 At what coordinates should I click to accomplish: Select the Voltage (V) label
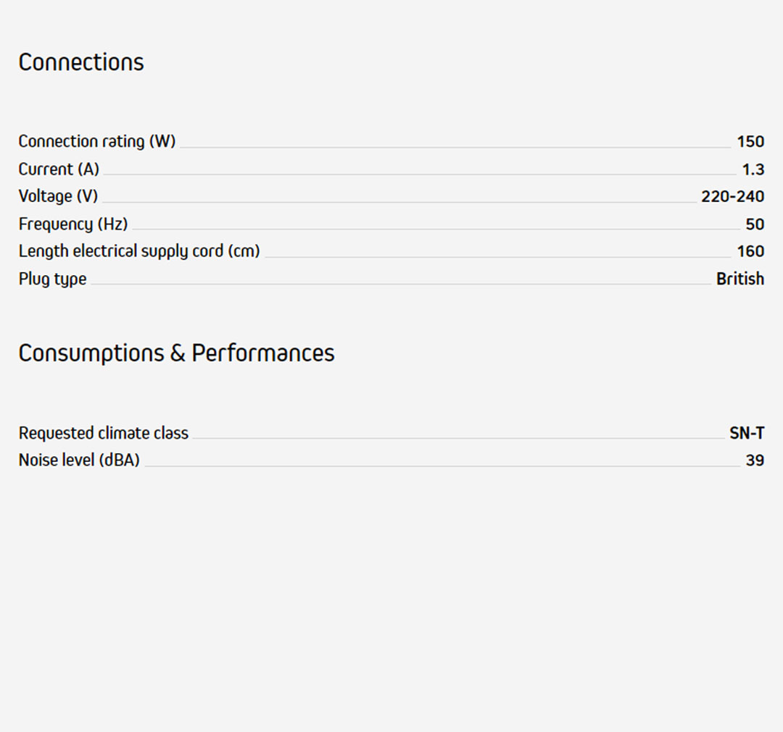click(x=58, y=196)
